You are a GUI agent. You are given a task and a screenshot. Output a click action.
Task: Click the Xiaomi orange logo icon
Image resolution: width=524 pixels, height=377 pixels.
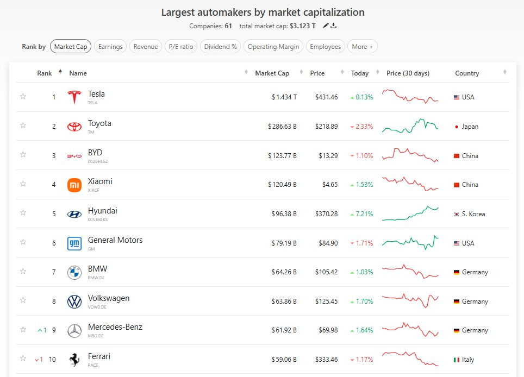click(74, 185)
